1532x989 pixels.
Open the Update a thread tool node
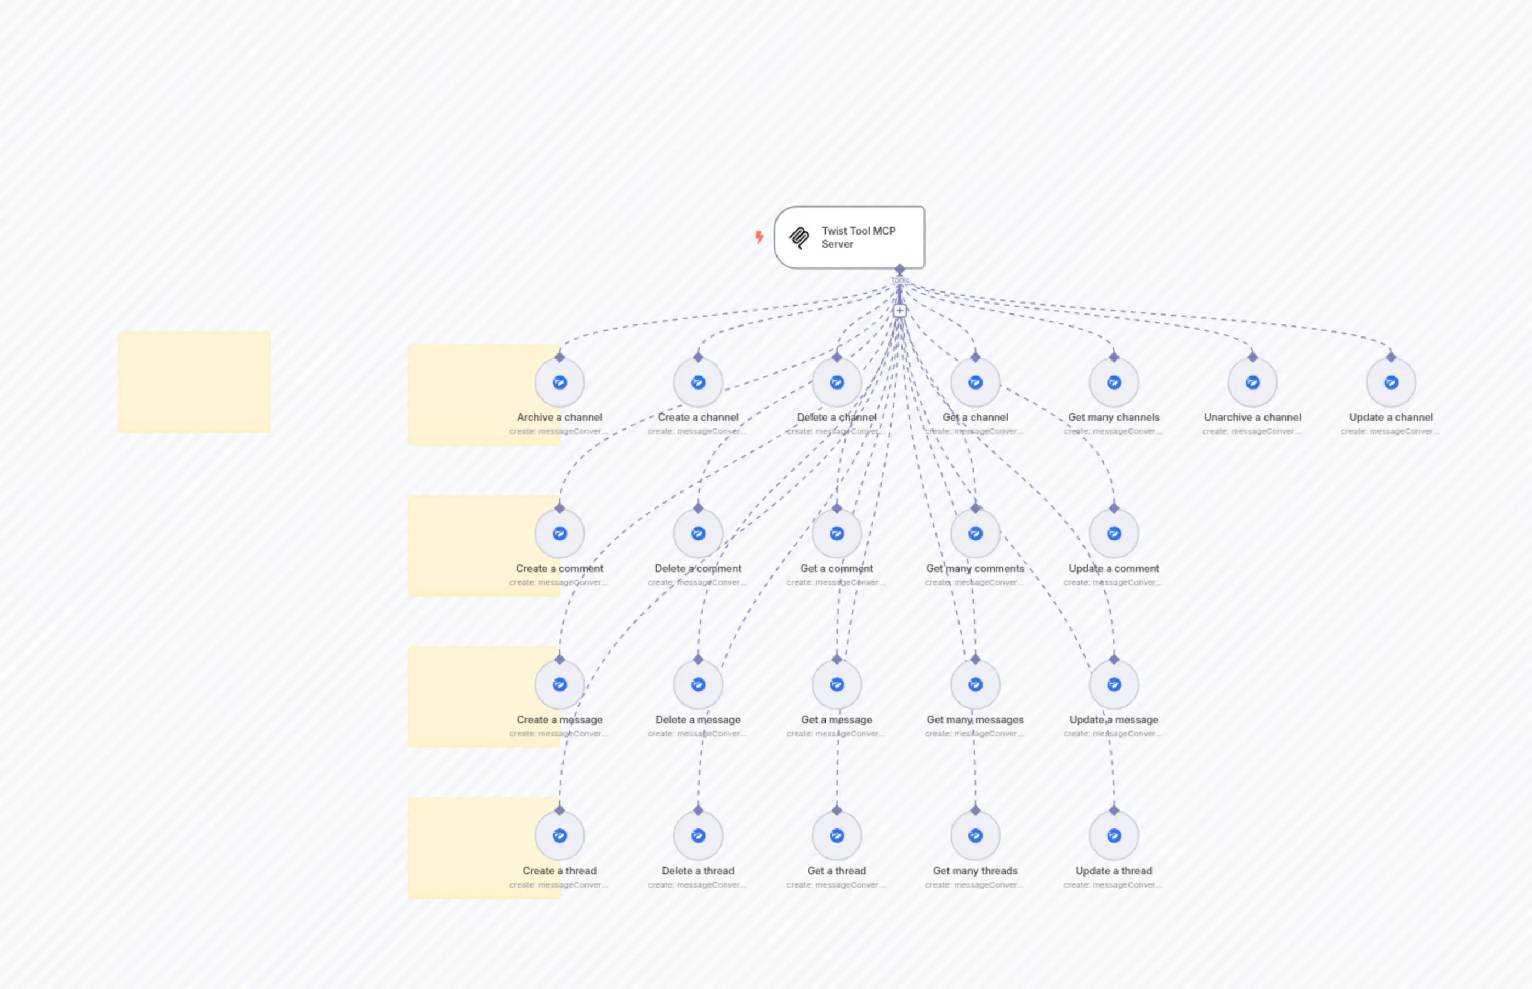[1113, 836]
